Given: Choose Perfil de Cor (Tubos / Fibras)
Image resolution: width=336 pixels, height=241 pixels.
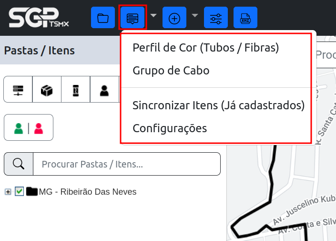Looking at the screenshot, I should pyautogui.click(x=205, y=48).
